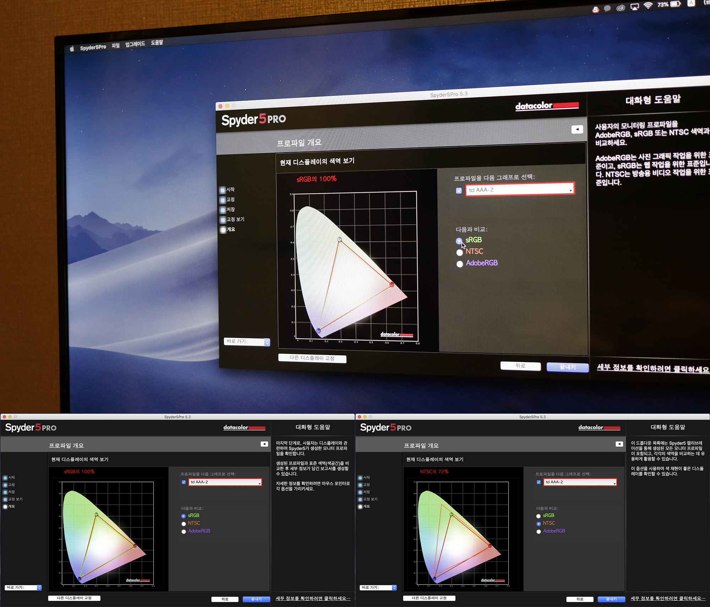Toggle tcl AAA-2 profile checkbox in bottom-right window
This screenshot has height=607, width=710.
pos(539,482)
